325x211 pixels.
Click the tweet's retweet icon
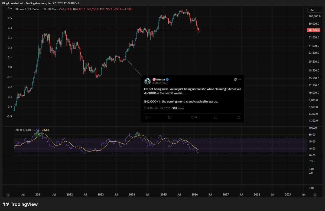(170, 117)
